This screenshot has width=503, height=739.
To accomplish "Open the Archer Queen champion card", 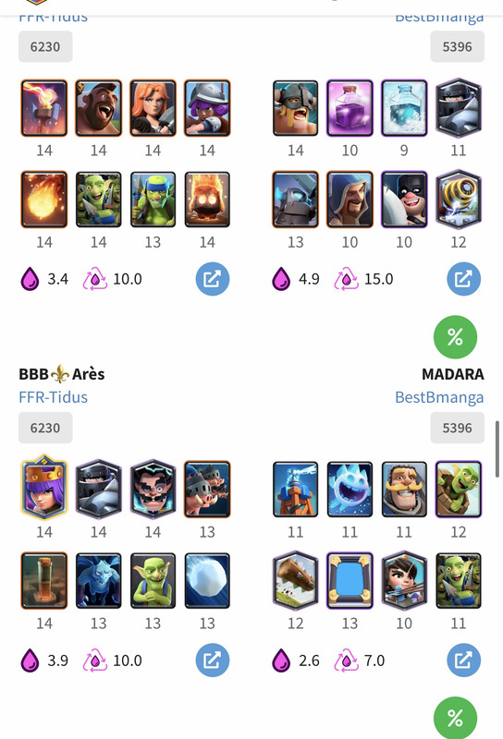I will (44, 488).
